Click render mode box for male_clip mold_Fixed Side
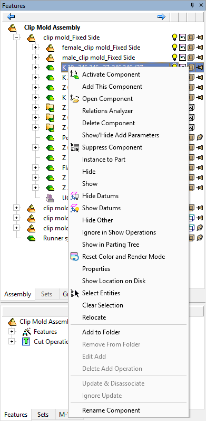 [x=191, y=58]
